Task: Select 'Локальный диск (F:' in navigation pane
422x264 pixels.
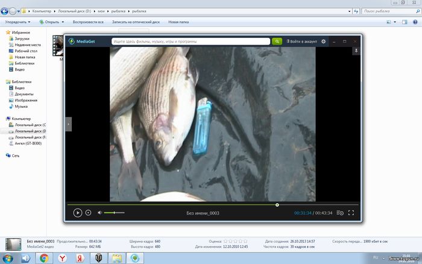Action: coord(27,137)
